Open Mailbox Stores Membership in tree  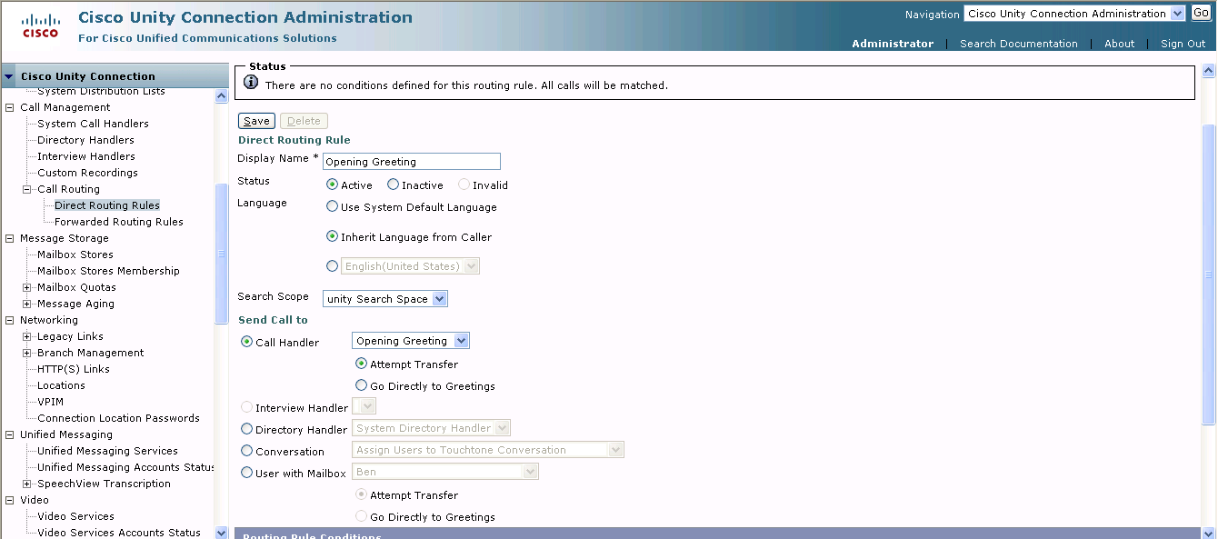coord(108,271)
